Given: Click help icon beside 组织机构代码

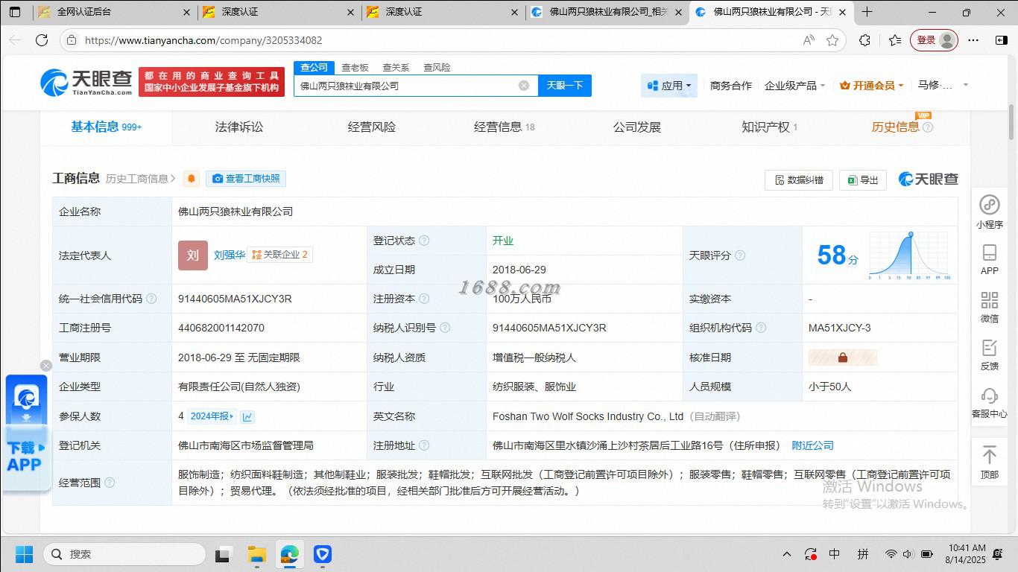Looking at the screenshot, I should (x=761, y=328).
